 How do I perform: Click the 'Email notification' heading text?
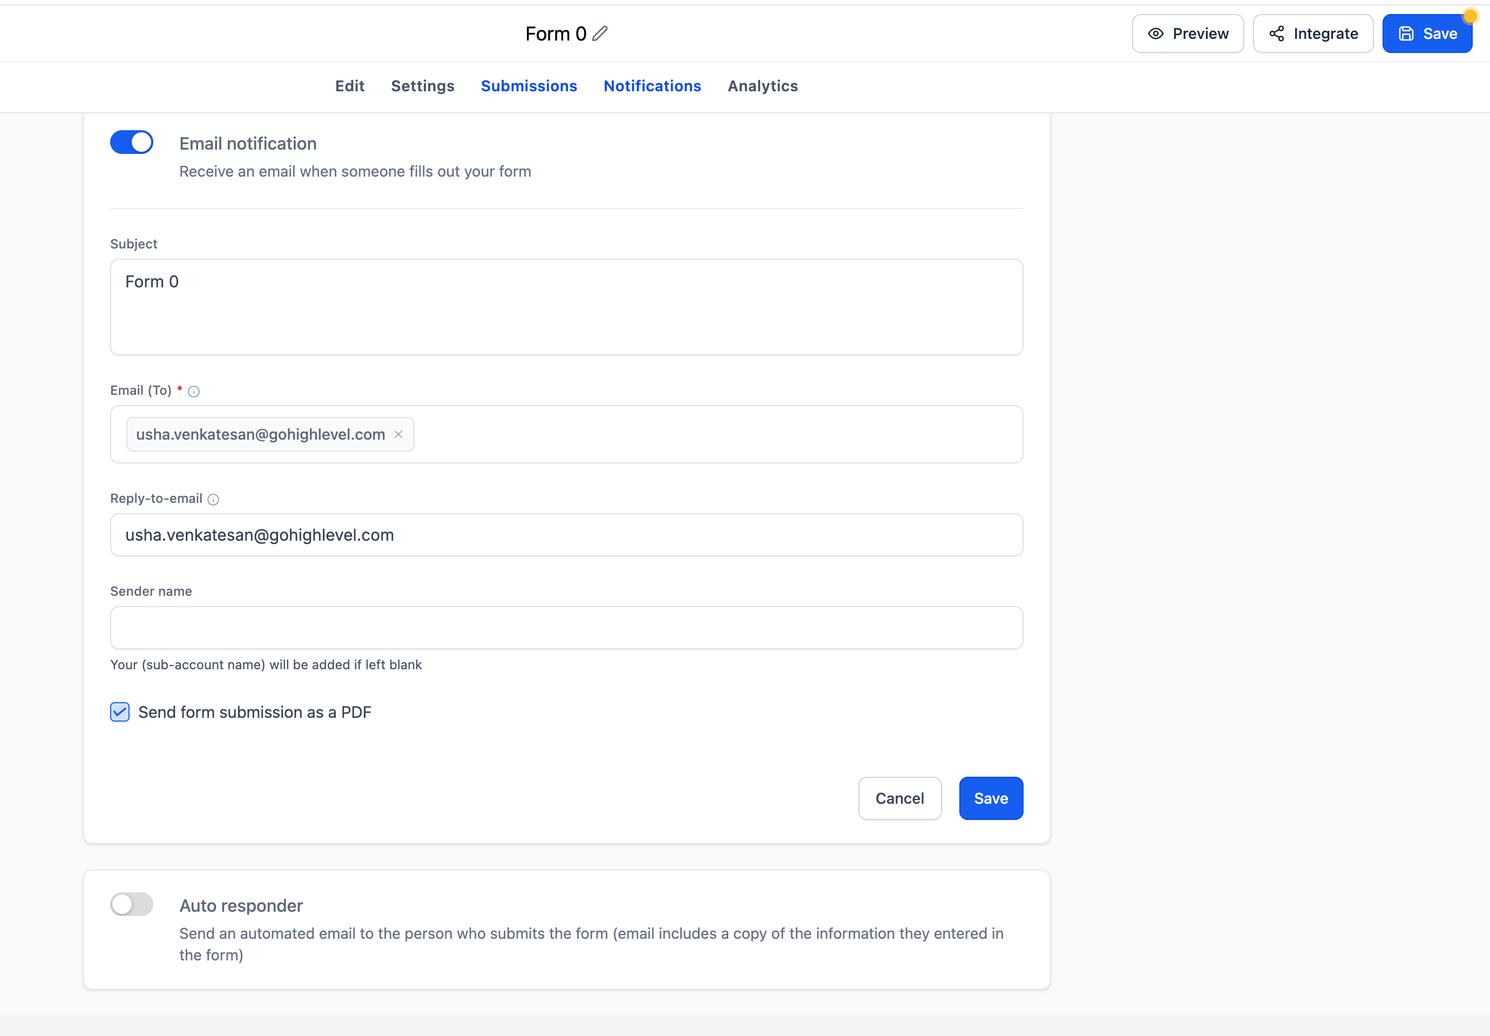(x=248, y=144)
